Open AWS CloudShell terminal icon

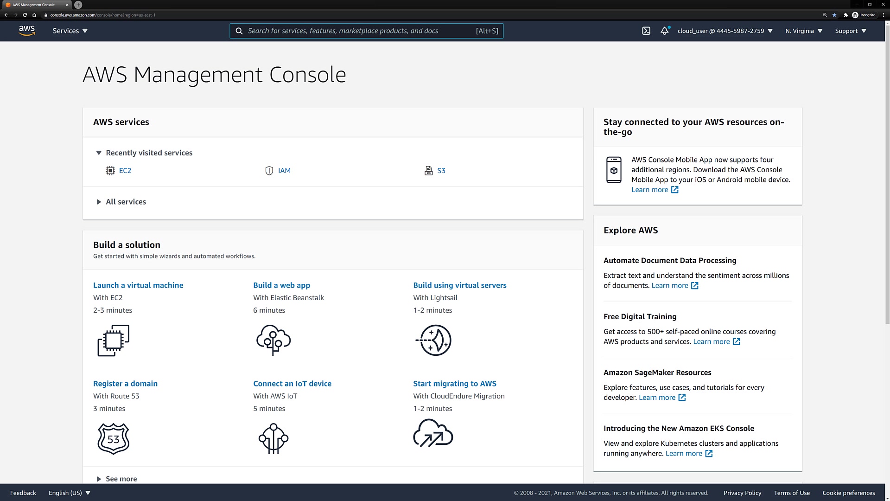pyautogui.click(x=646, y=31)
